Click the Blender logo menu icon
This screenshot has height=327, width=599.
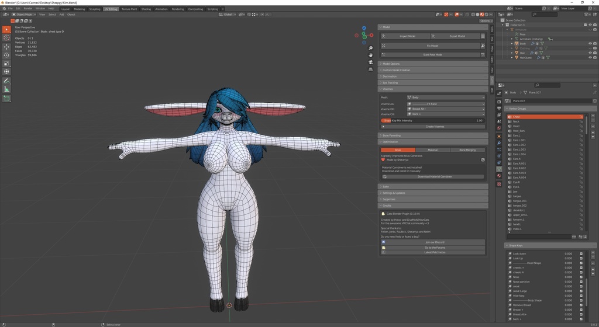[x=4, y=8]
